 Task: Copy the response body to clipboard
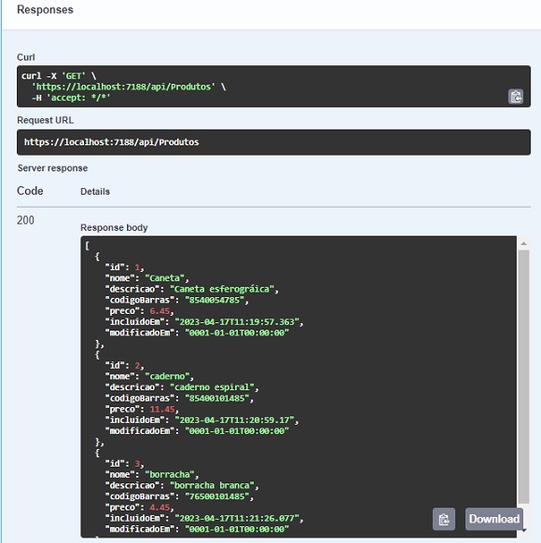pos(444,519)
